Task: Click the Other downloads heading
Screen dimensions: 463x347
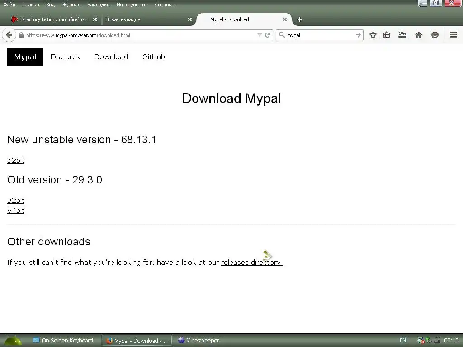Action: (49, 242)
